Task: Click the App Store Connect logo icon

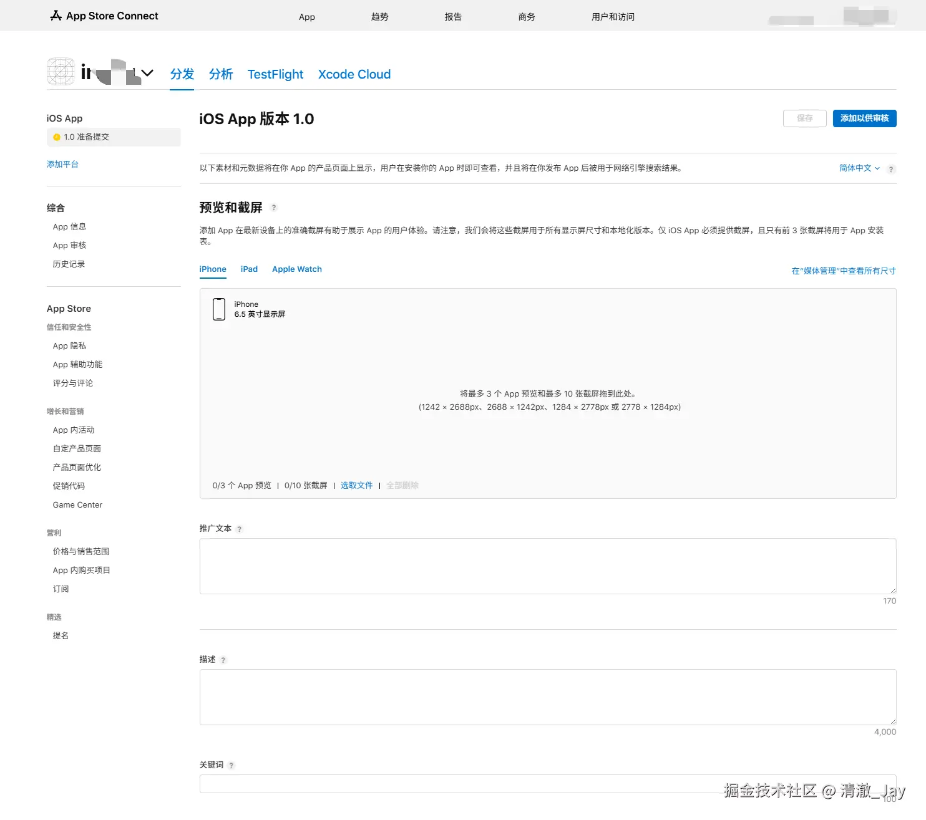Action: (56, 16)
